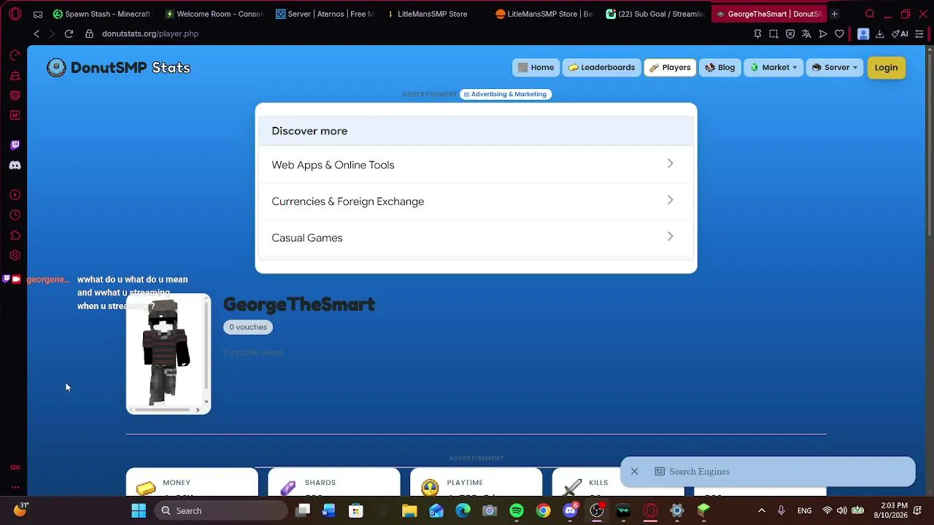This screenshot has width=934, height=525.
Task: Open the Discord app in taskbar
Action: [x=570, y=510]
